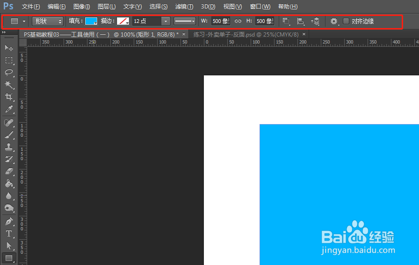Open path alignment options

click(301, 21)
